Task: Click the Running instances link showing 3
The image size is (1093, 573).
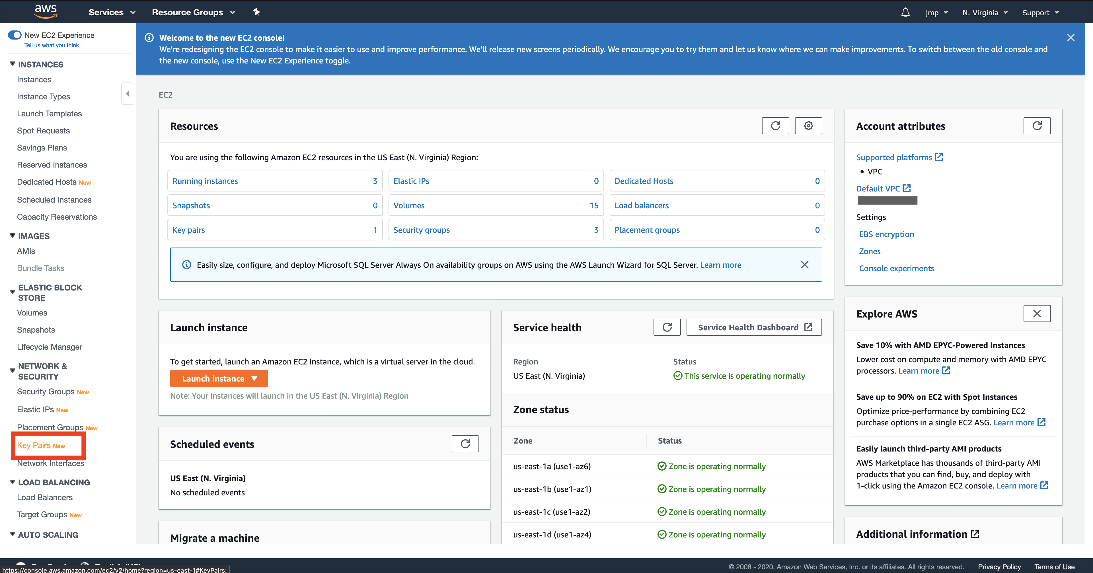Action: click(x=205, y=181)
